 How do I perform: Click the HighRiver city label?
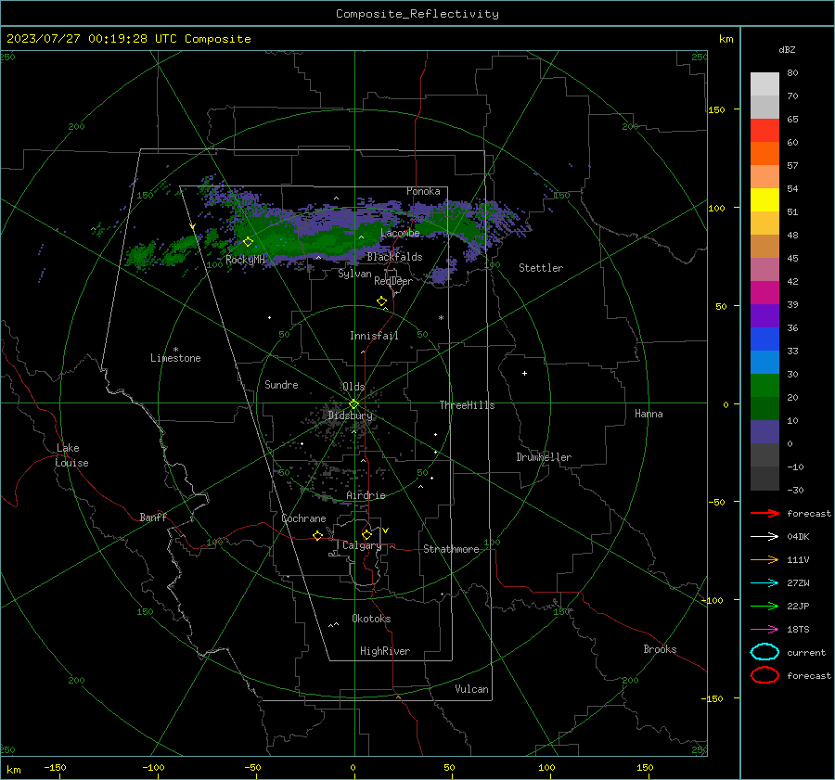tap(385, 651)
